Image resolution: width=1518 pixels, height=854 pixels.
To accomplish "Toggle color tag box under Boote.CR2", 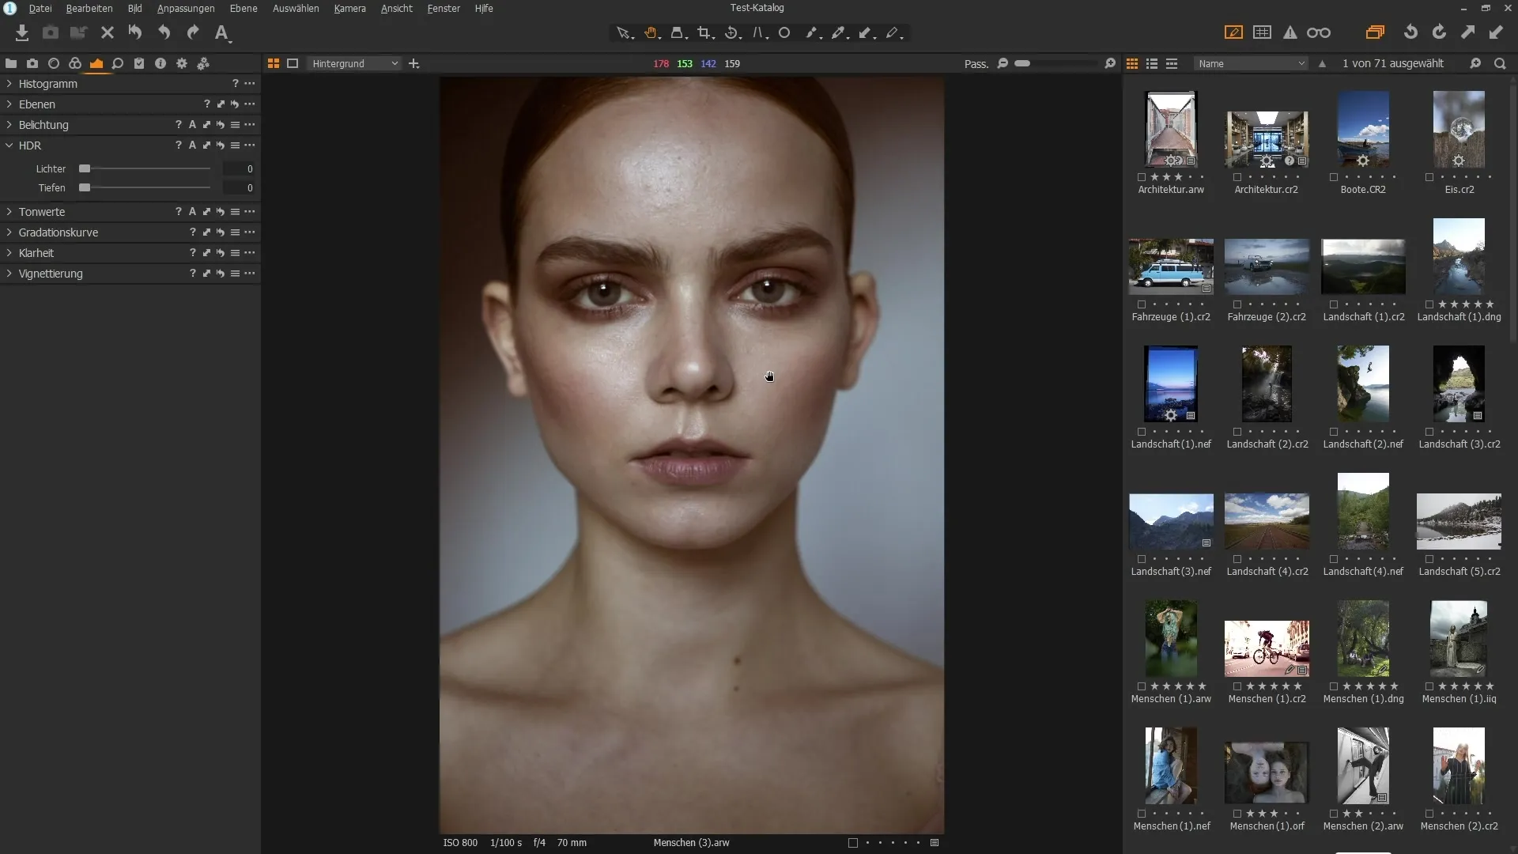I will pos(1334,177).
